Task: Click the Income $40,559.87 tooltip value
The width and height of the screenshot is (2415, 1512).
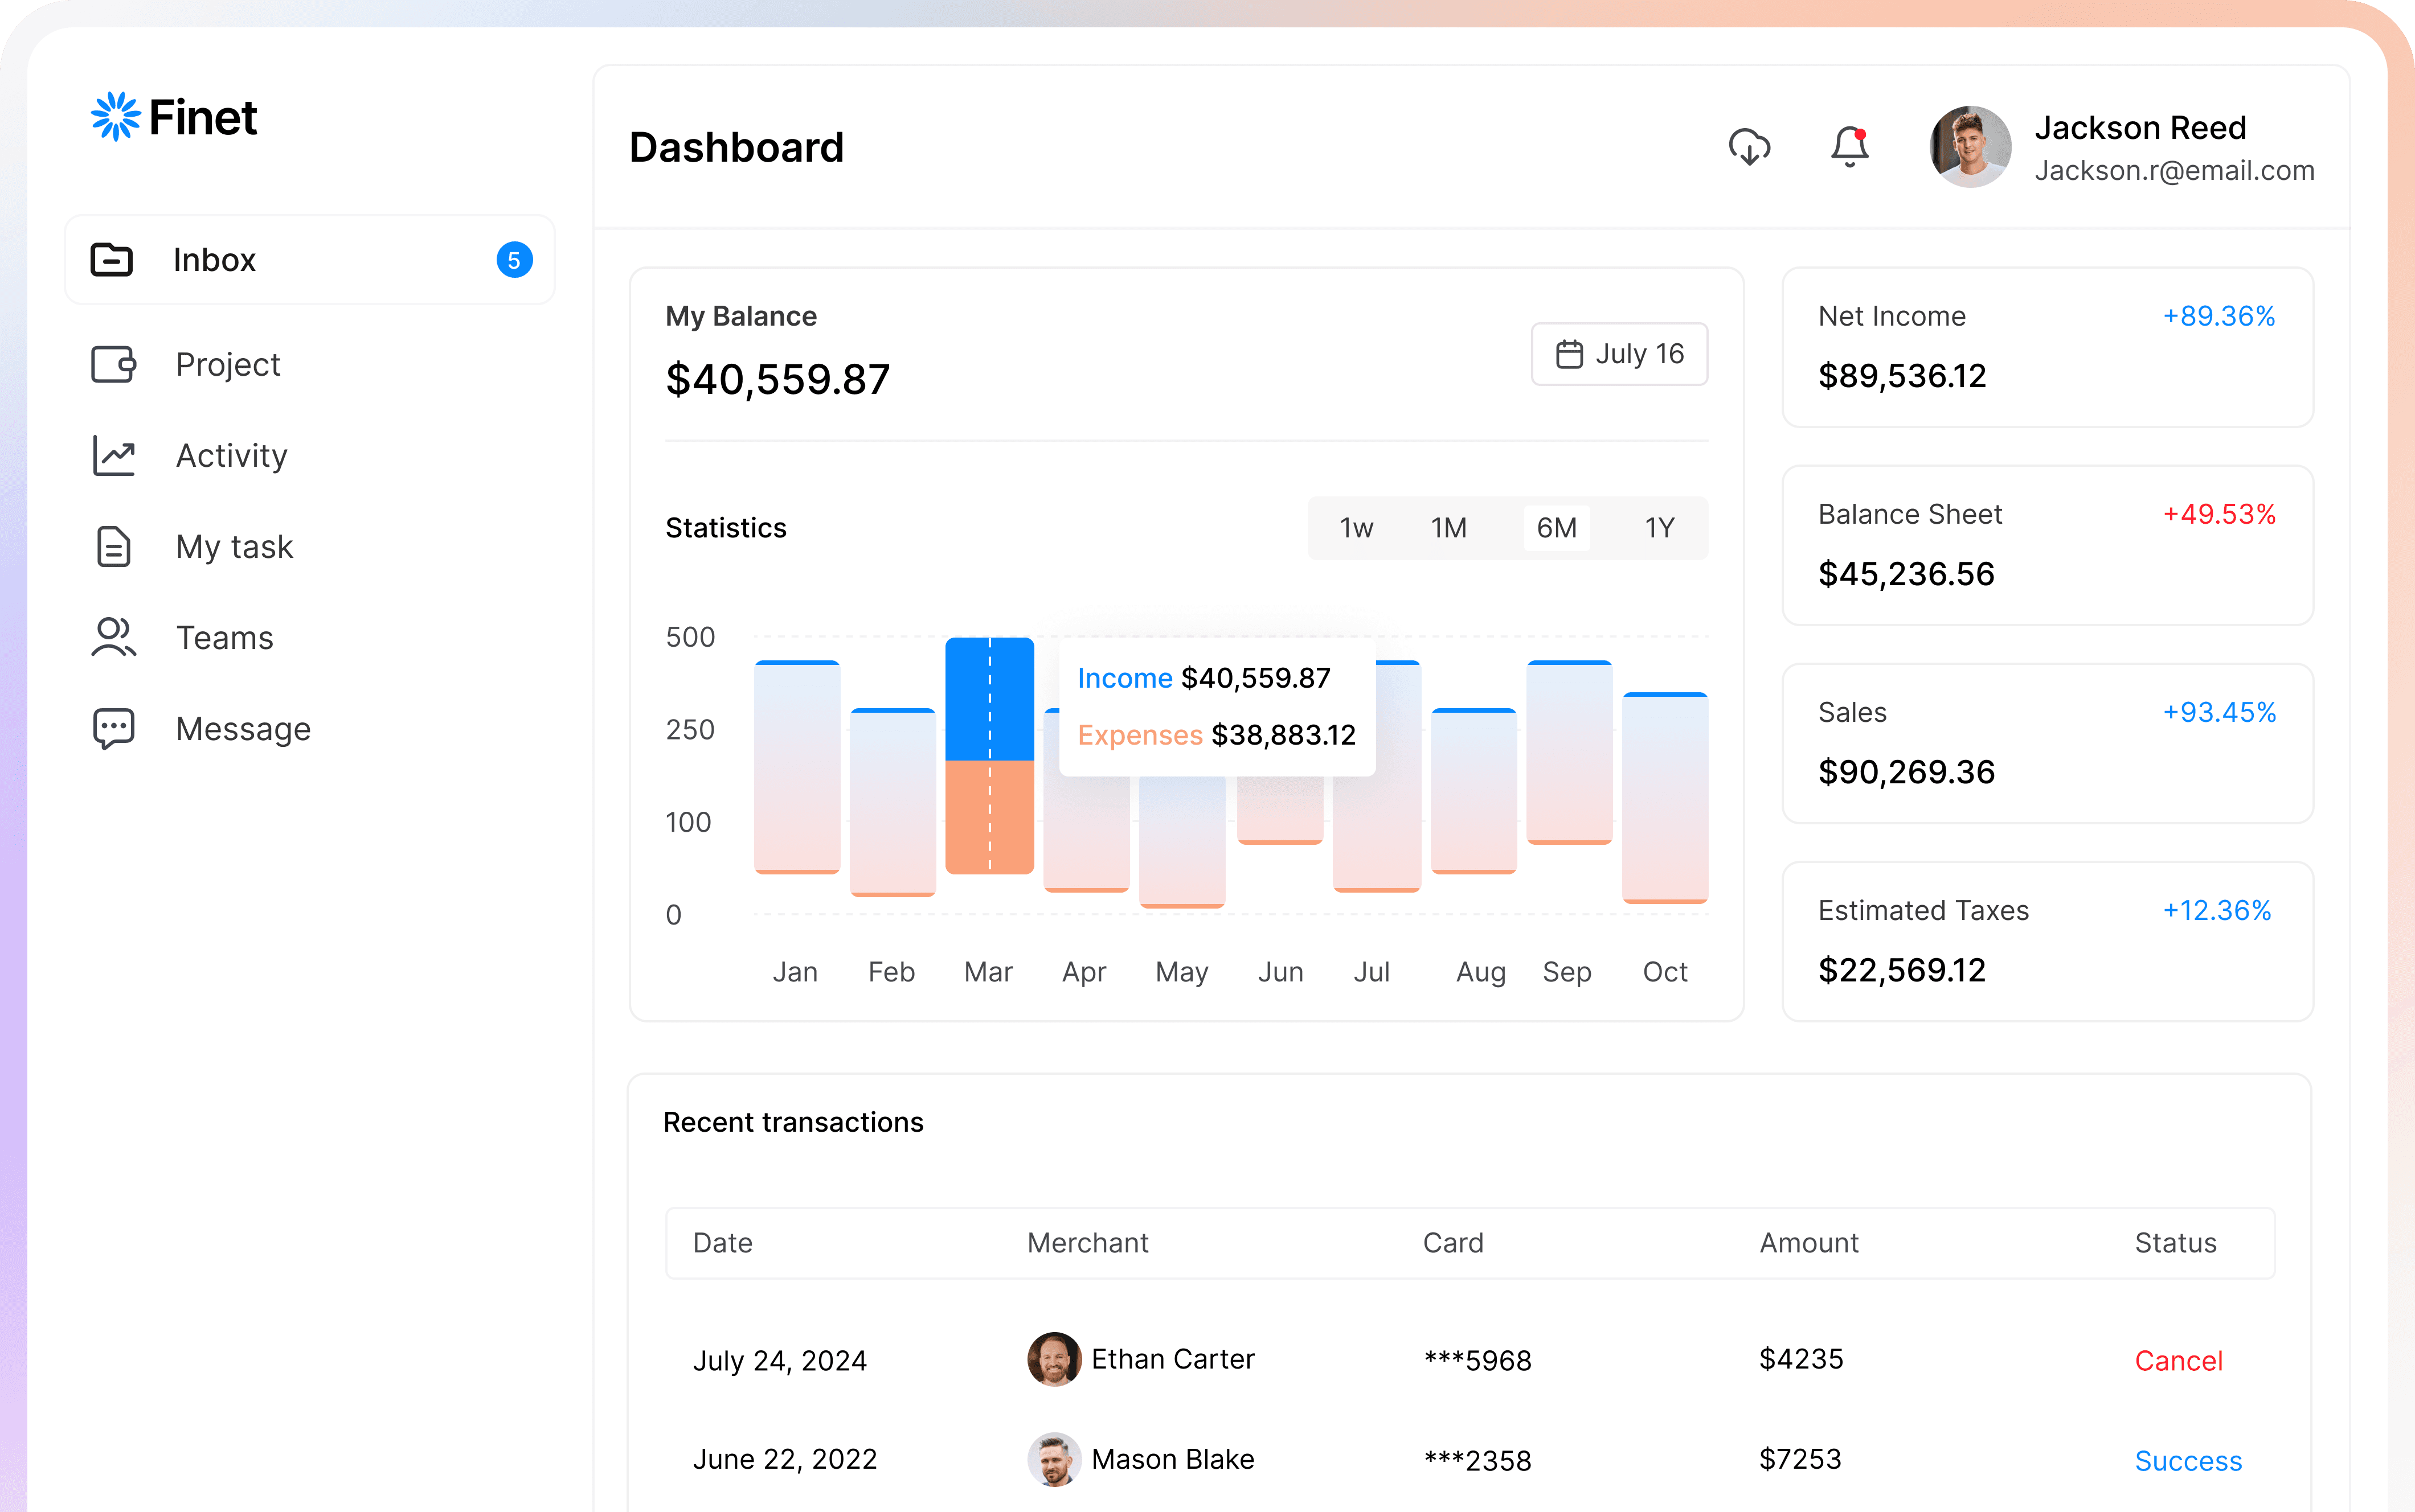Action: [x=1256, y=678]
